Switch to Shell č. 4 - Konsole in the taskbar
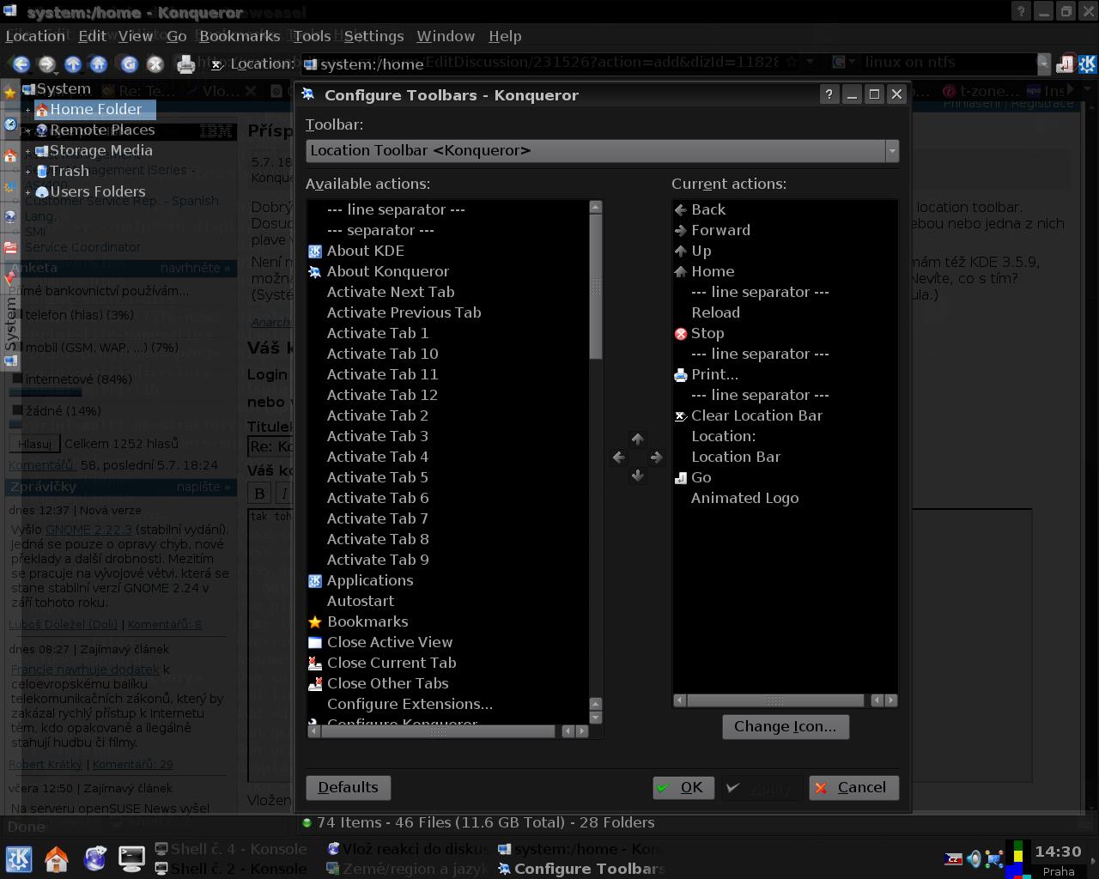Image resolution: width=1099 pixels, height=879 pixels. coord(230,849)
